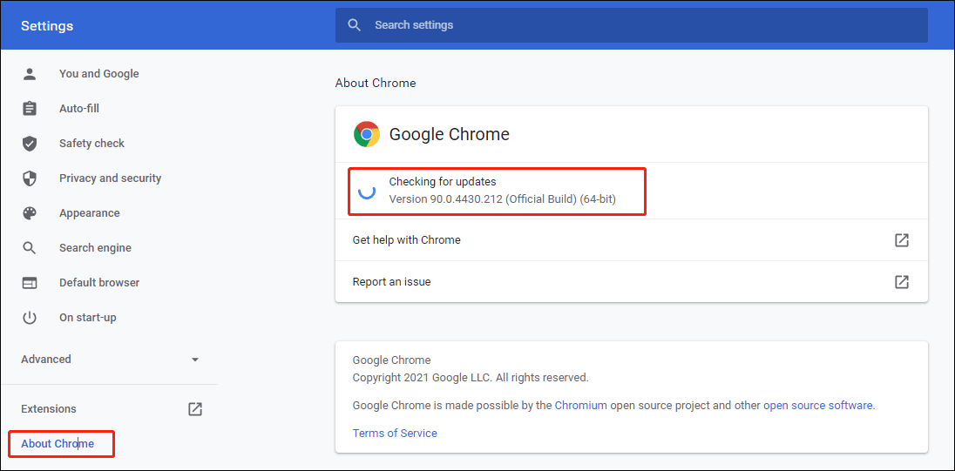Open Get help with Chrome

tap(631, 239)
